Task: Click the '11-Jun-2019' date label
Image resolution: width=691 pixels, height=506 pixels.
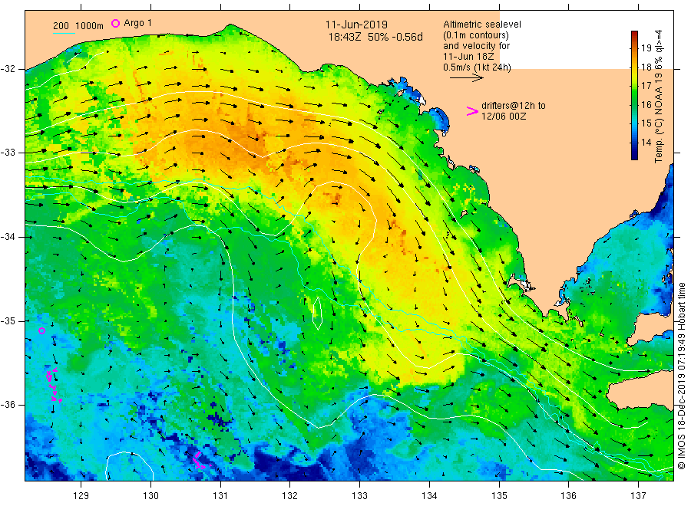Action: [356, 25]
